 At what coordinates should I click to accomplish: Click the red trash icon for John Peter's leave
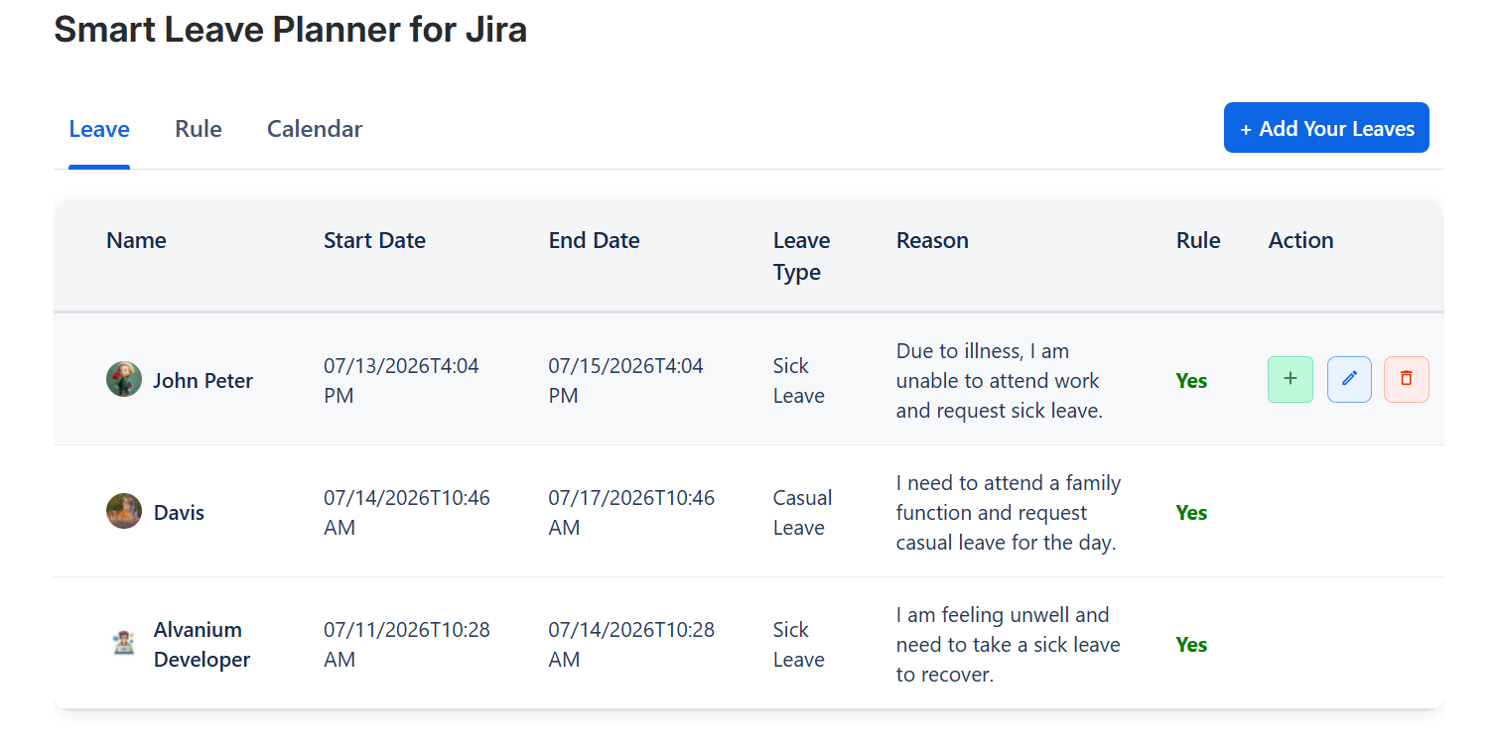coord(1407,379)
